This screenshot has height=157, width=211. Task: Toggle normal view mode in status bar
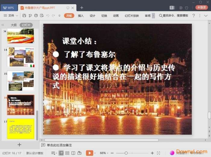coord(61,153)
